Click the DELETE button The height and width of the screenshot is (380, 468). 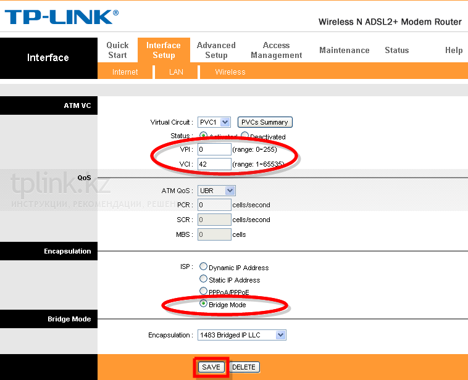point(244,367)
